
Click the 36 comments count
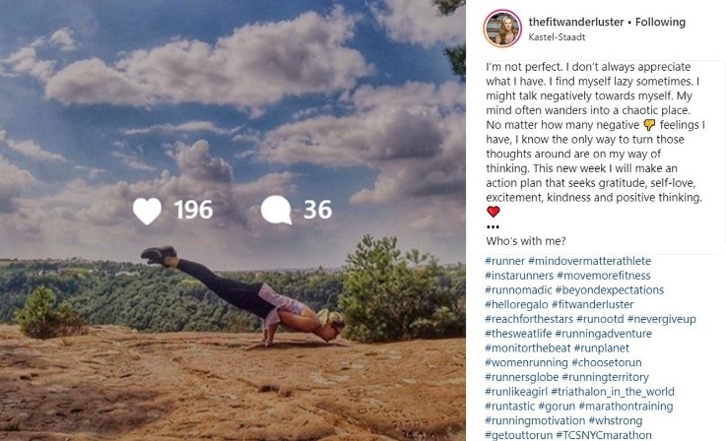pos(317,210)
